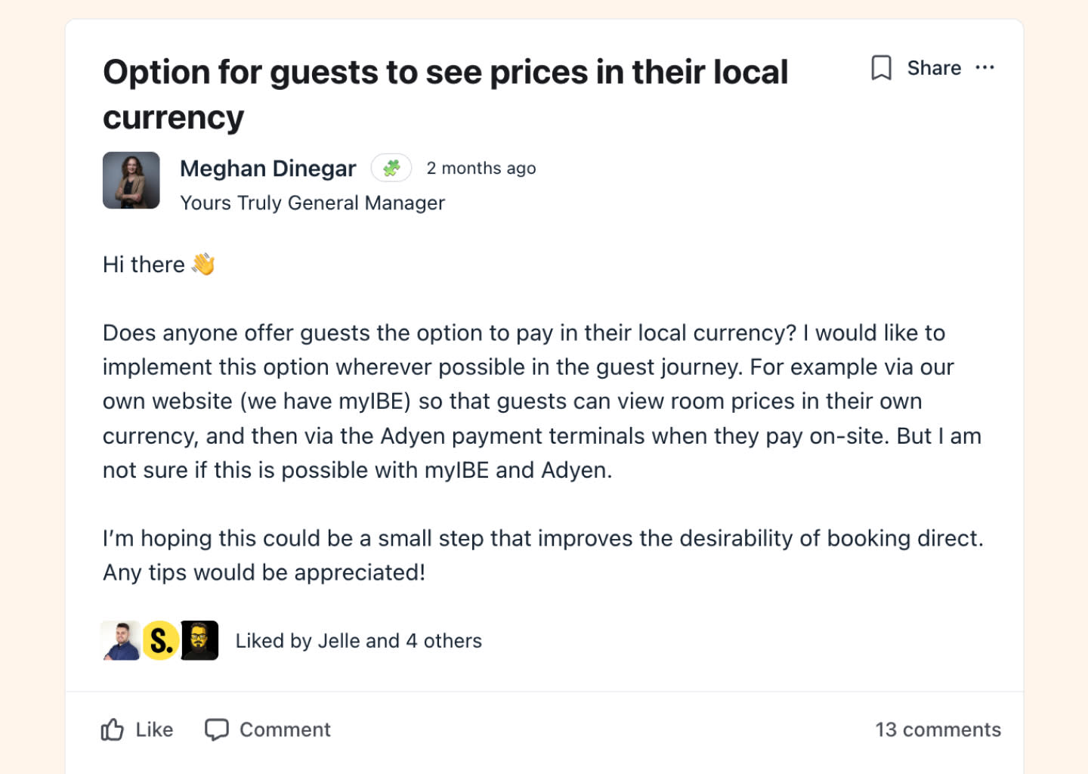
Task: Click the "Any tips would be appreciated!" sentence
Action: coord(264,572)
